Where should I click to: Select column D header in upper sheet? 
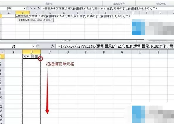pyautogui.click(x=50, y=13)
